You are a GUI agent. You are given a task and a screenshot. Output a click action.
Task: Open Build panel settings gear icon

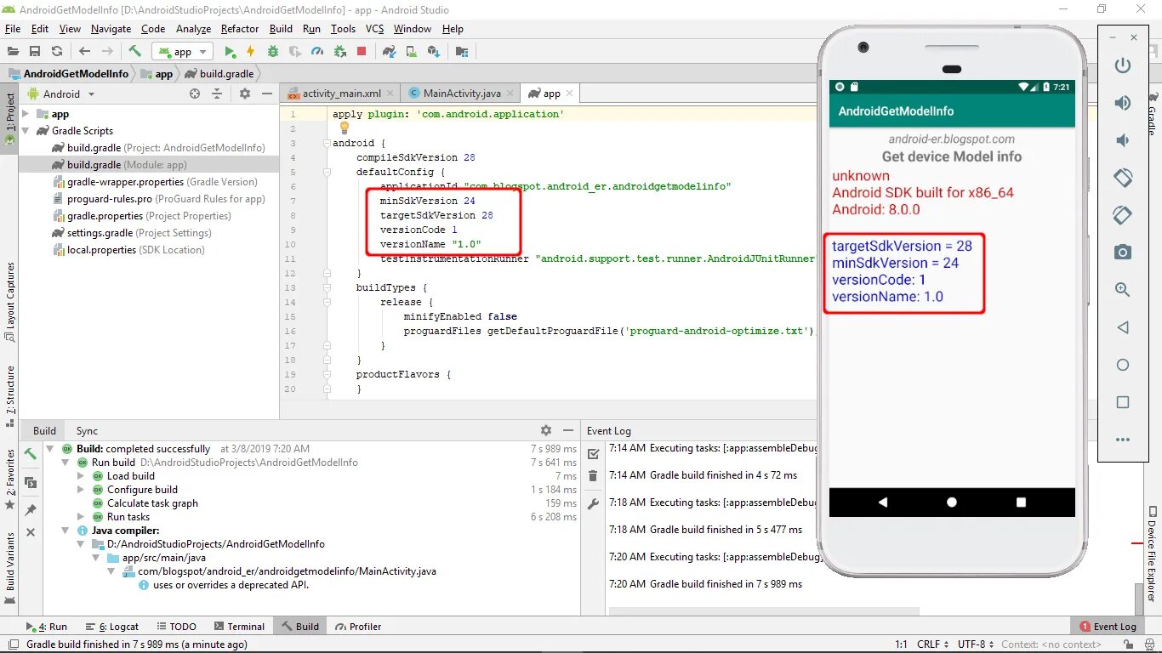(x=546, y=430)
